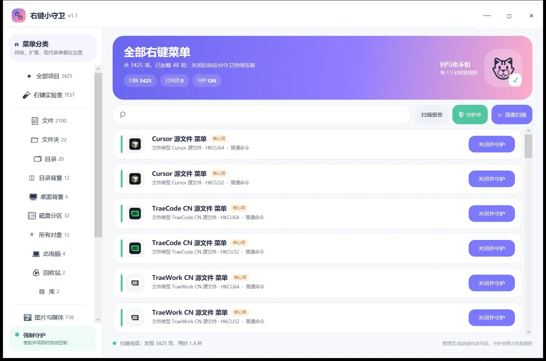Open the 目录背景 category
Viewport: 546px width, 361px height.
[49, 178]
